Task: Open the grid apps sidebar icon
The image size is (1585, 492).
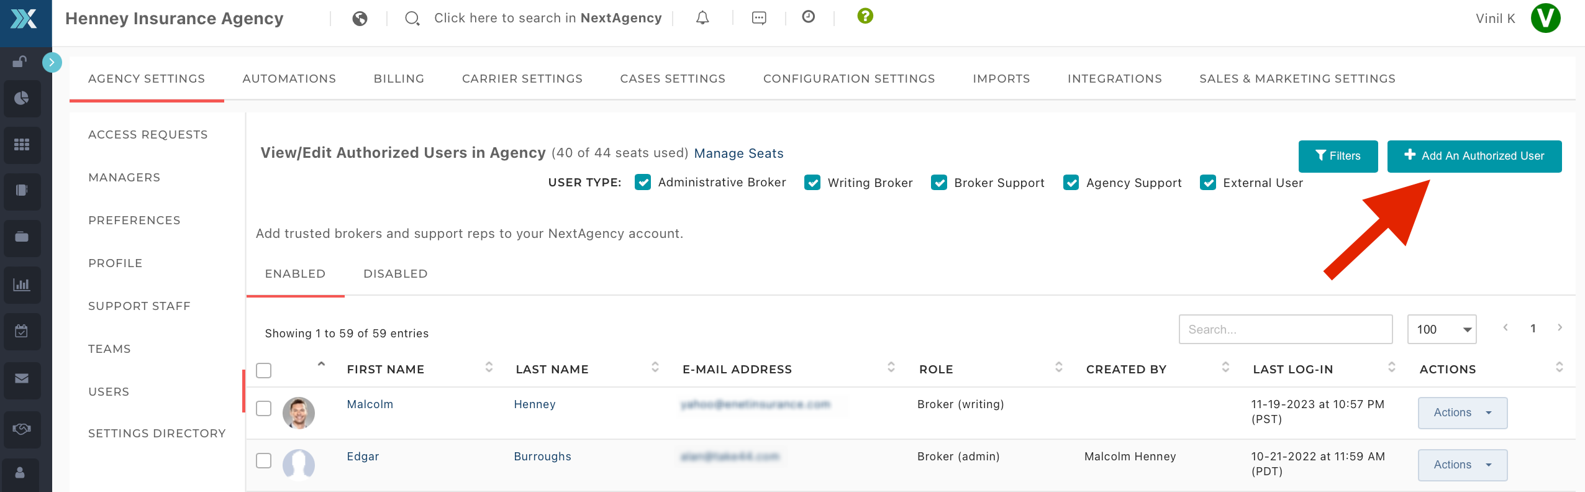Action: tap(22, 144)
